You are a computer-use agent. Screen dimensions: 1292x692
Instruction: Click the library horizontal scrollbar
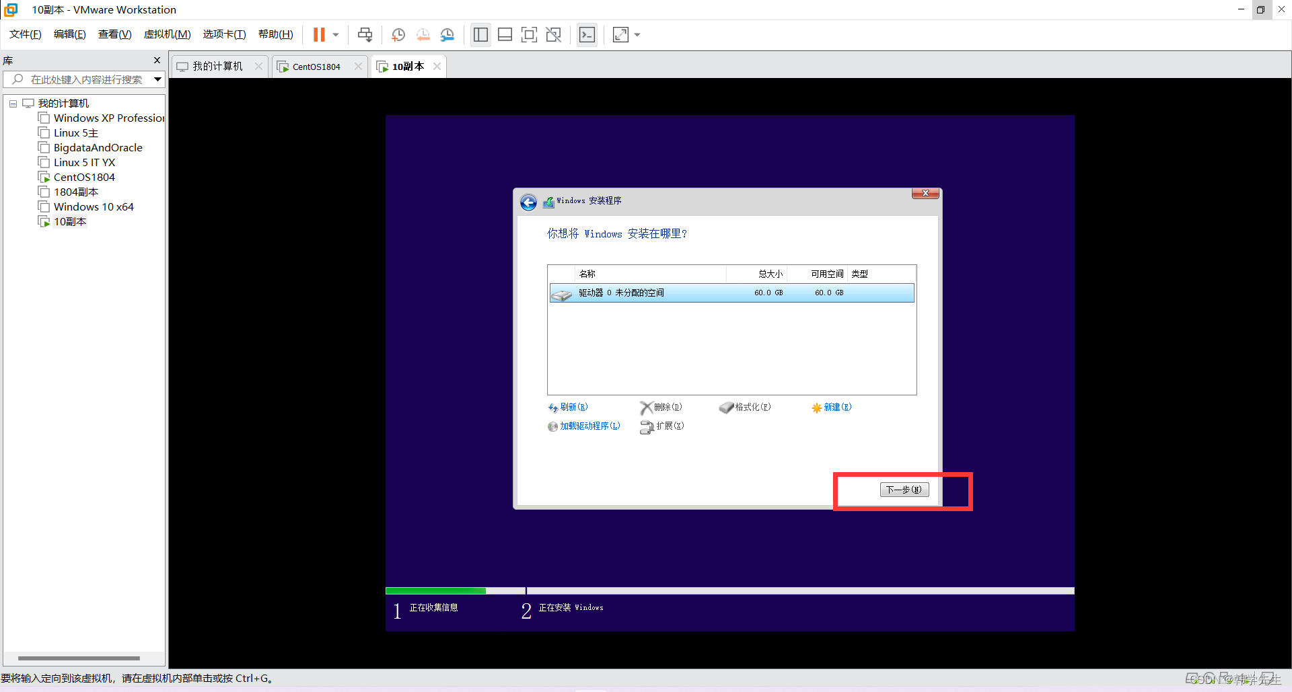(79, 658)
